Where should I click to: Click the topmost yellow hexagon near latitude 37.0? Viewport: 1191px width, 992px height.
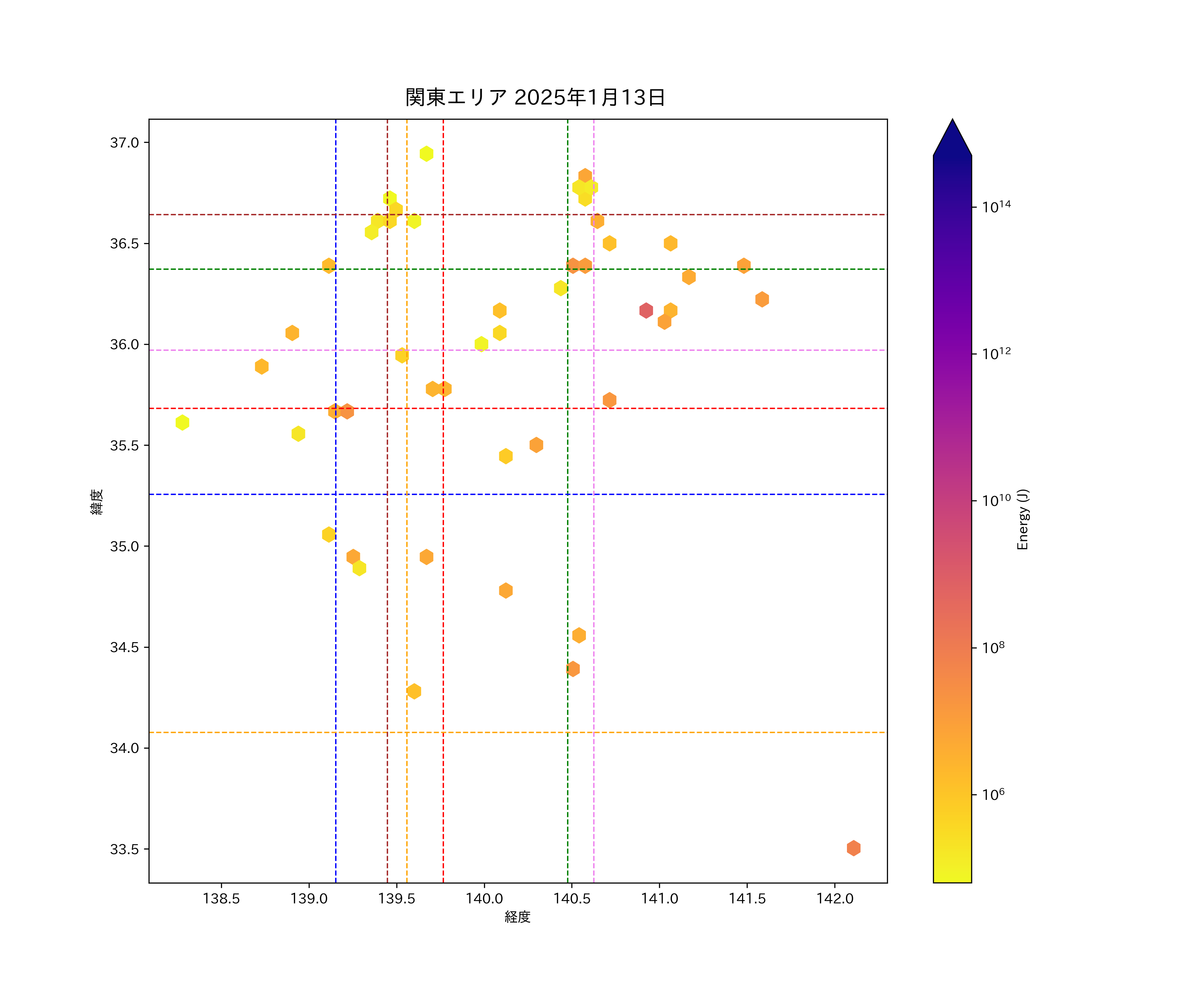tap(426, 154)
